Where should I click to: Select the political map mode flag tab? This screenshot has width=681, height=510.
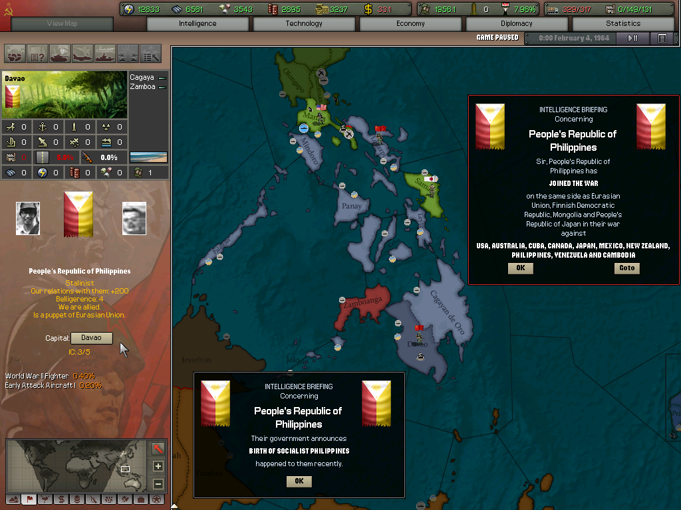coord(29,499)
